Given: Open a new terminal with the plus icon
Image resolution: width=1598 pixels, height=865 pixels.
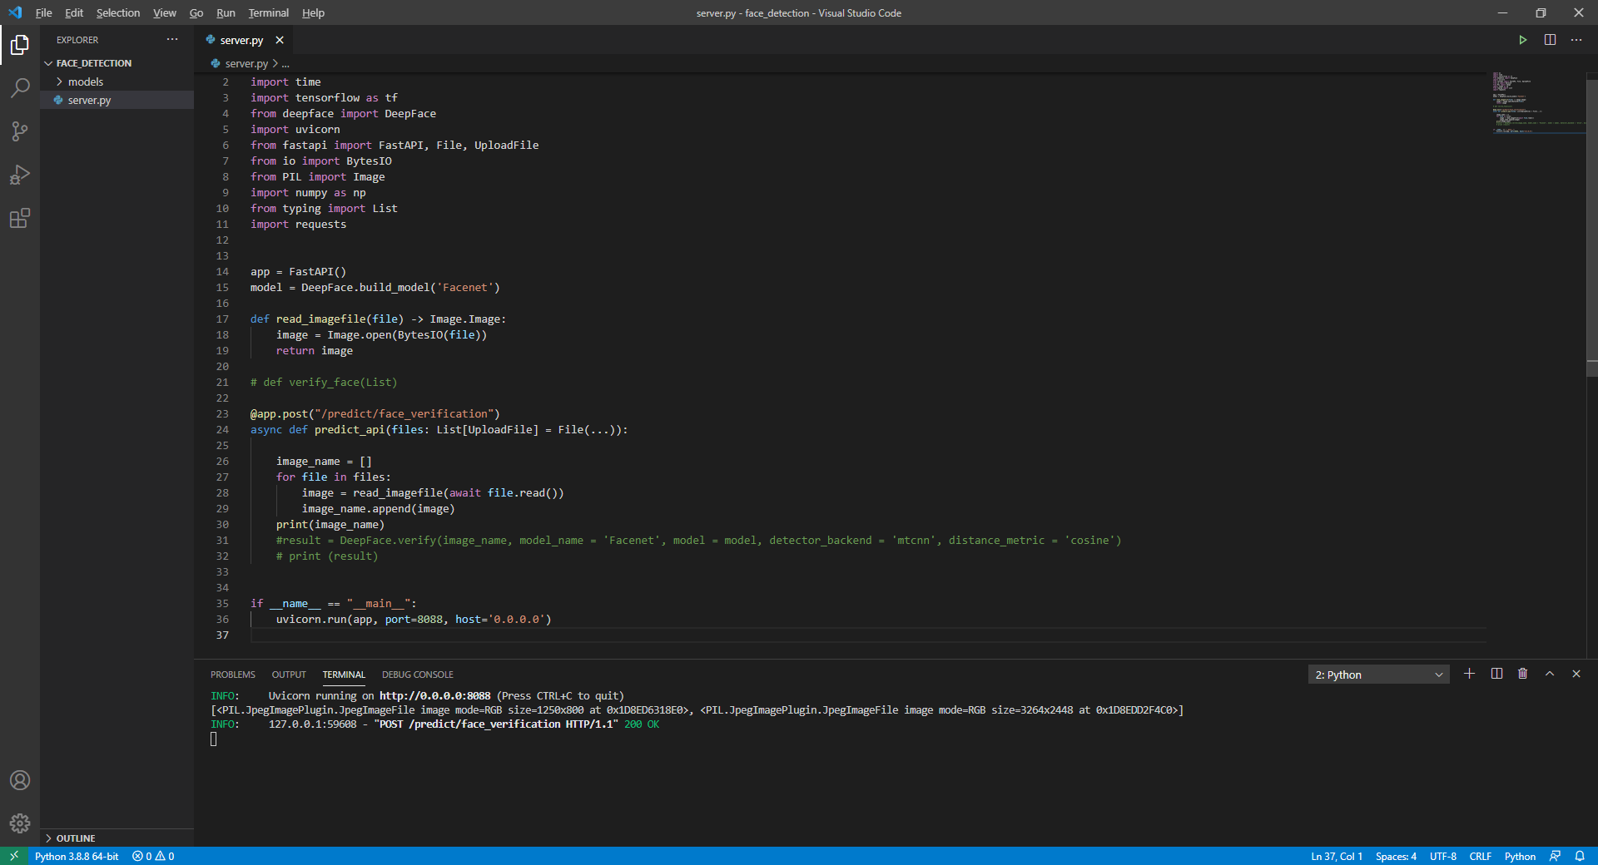Looking at the screenshot, I should 1470,675.
